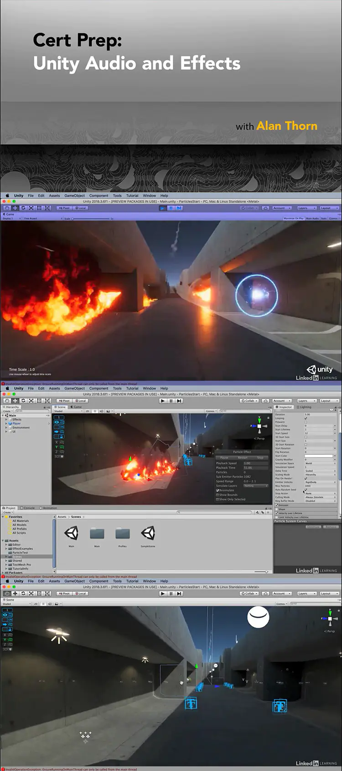Click the Remove button in Particle System Curves
The image size is (342, 771).
coord(331,527)
